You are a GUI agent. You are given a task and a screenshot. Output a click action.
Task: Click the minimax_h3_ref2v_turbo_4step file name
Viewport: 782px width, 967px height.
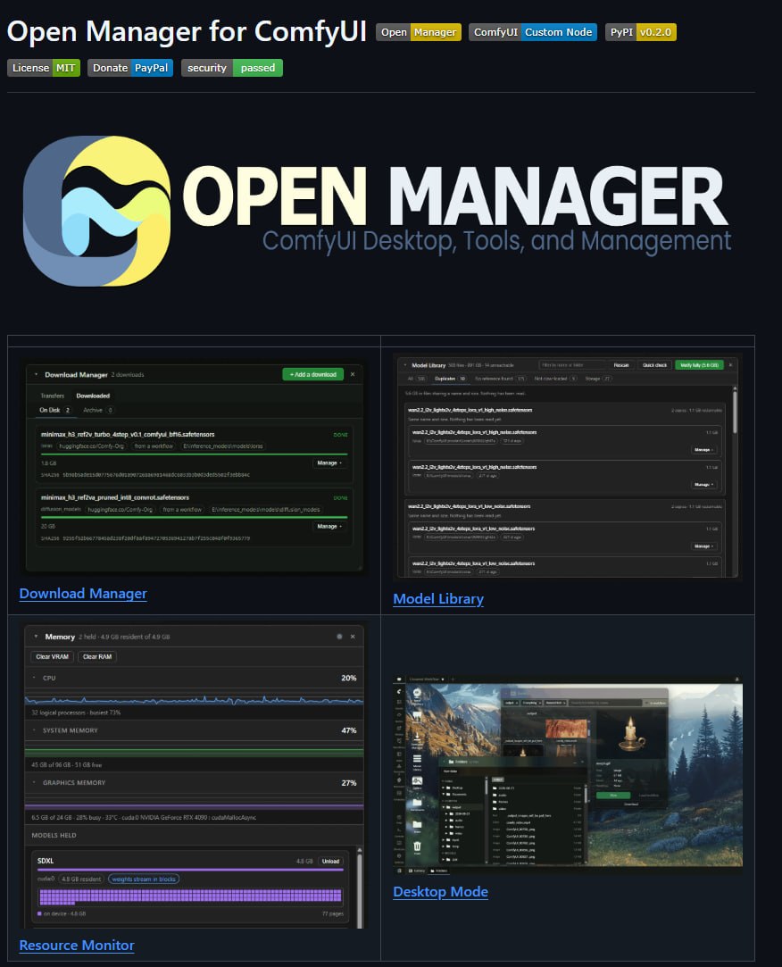point(128,434)
